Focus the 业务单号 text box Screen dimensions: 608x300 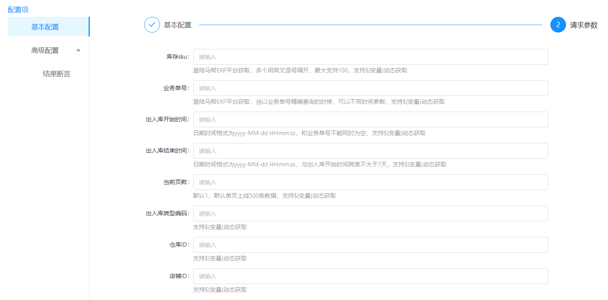coord(370,88)
